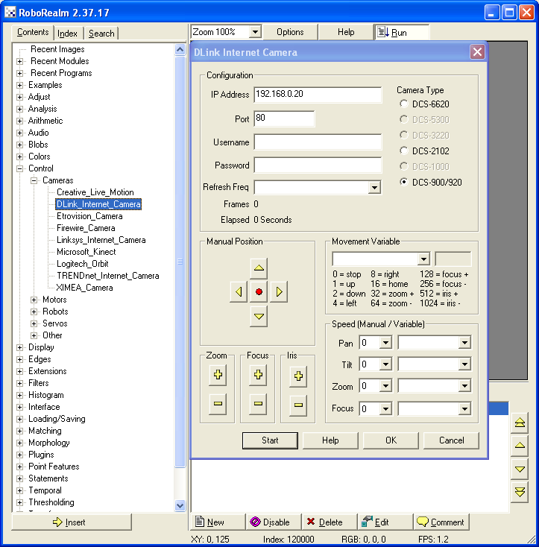Select the DCS-6620 camera type
Screen dimensions: 539x547
(405, 104)
